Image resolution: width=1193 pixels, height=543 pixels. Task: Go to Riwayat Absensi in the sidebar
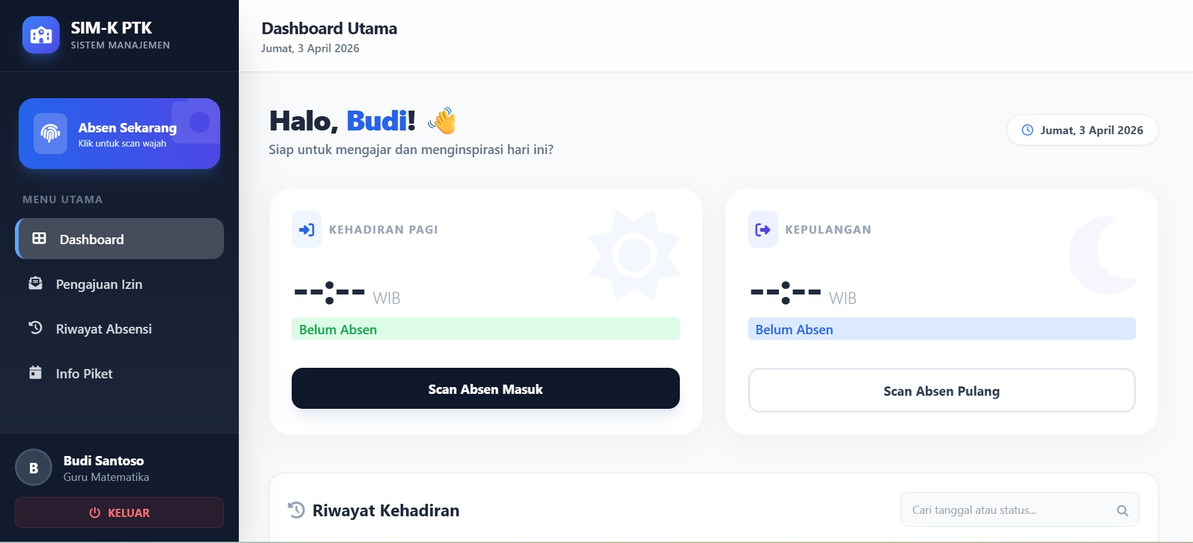[x=103, y=329]
